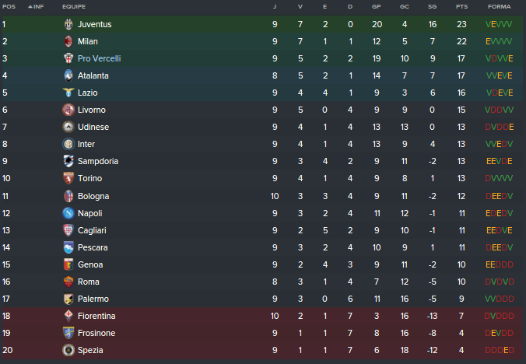Screen dimensions: 526x364
Task: Click the EQUIPE column header
Action: pos(74,6)
